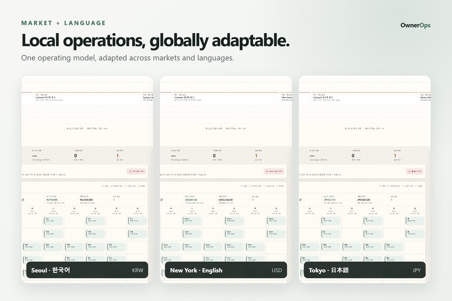Click the "₩279,900" labor cost value

pyautogui.click(x=52, y=200)
